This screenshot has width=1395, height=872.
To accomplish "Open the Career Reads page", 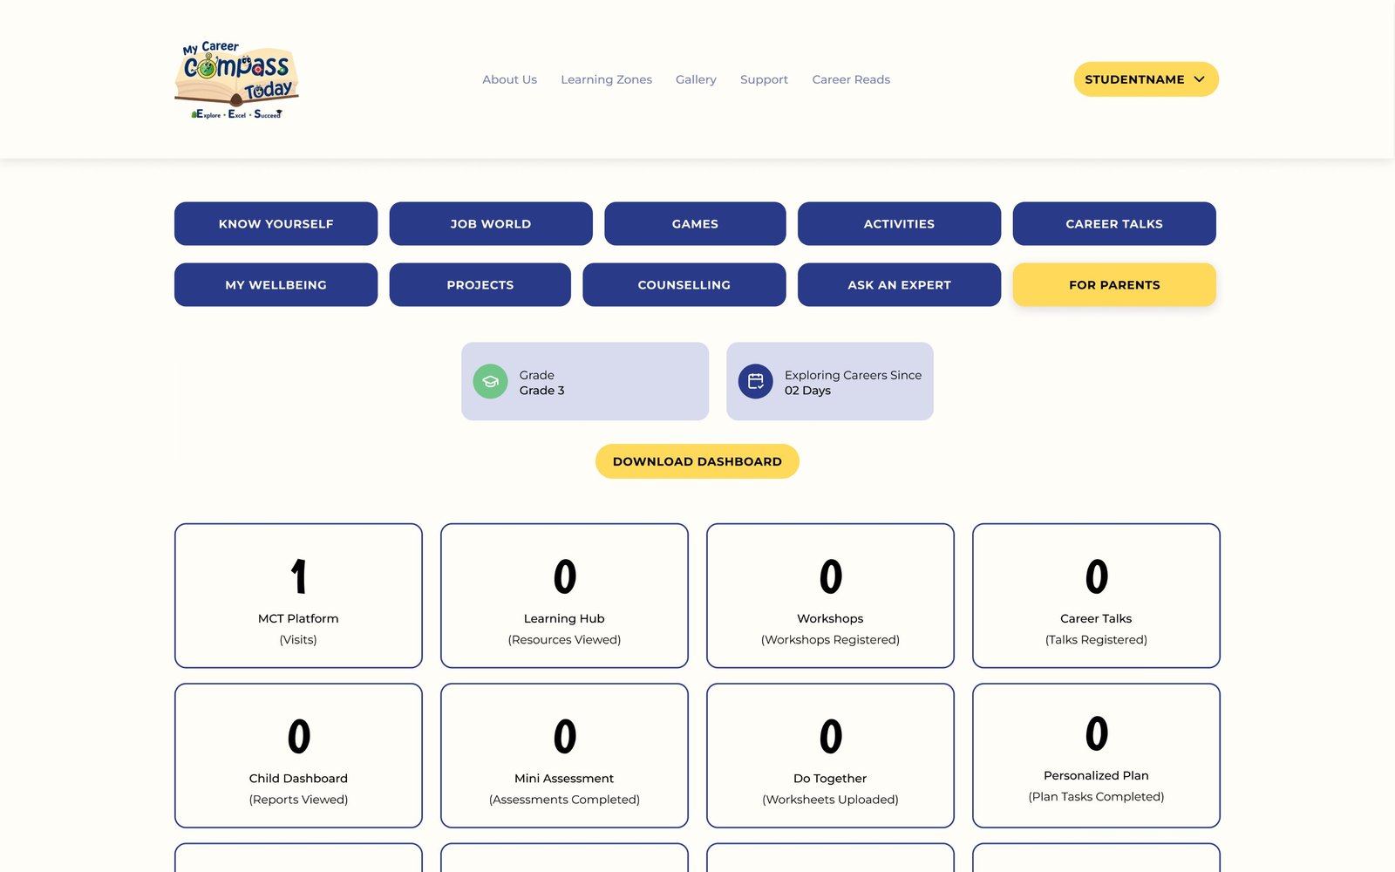I will pos(851,79).
